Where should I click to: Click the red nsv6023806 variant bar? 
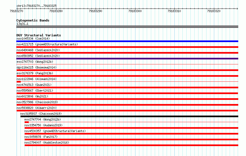click(127, 99)
